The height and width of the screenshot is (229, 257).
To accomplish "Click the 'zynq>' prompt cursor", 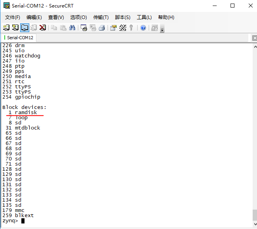I will coord(23,221).
